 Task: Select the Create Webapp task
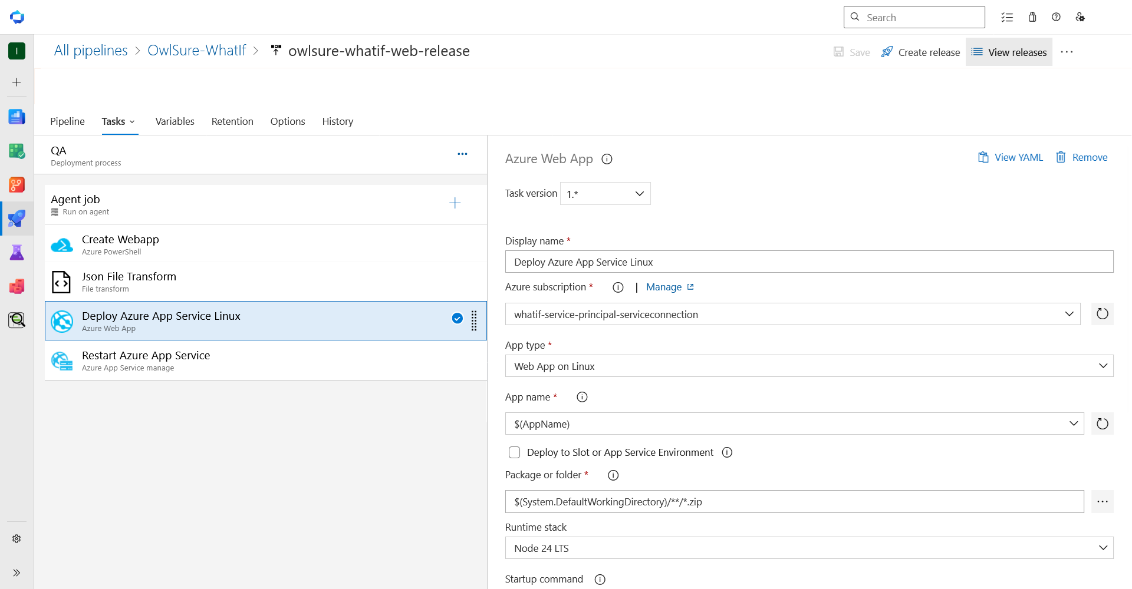click(x=266, y=244)
